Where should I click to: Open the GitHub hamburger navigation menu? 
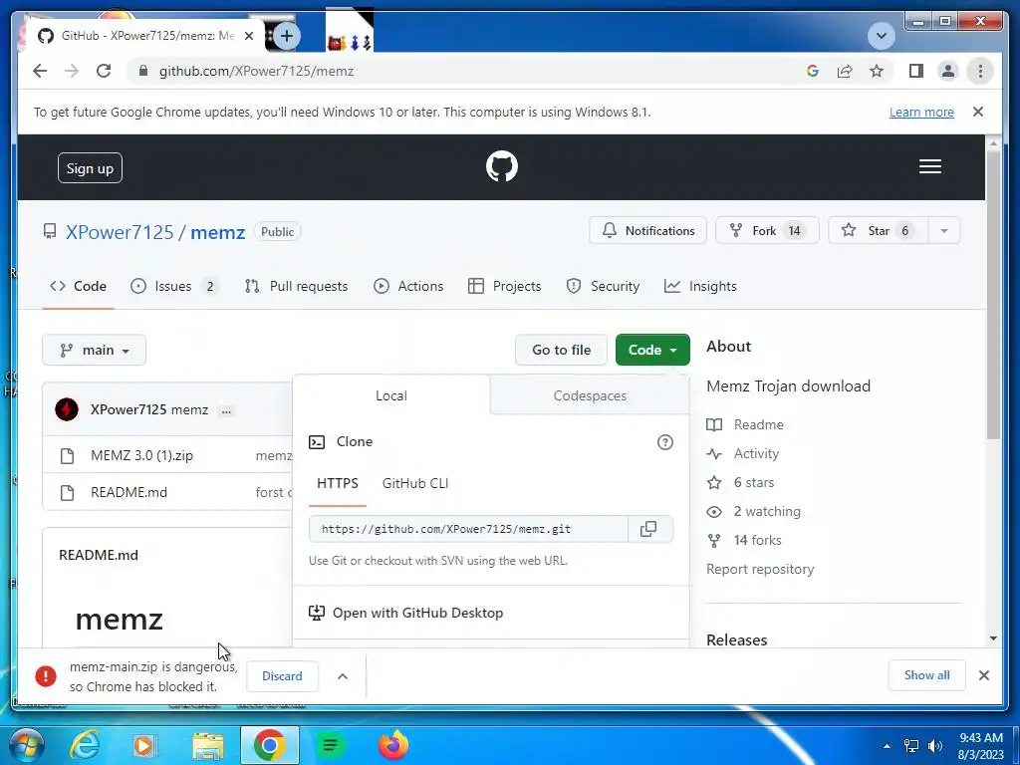coord(930,166)
